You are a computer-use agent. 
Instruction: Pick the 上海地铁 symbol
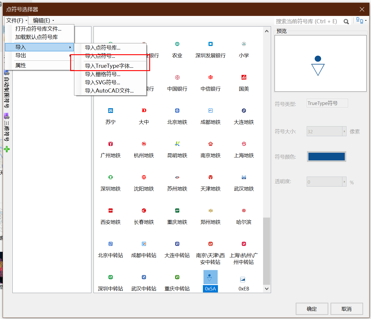point(244,144)
